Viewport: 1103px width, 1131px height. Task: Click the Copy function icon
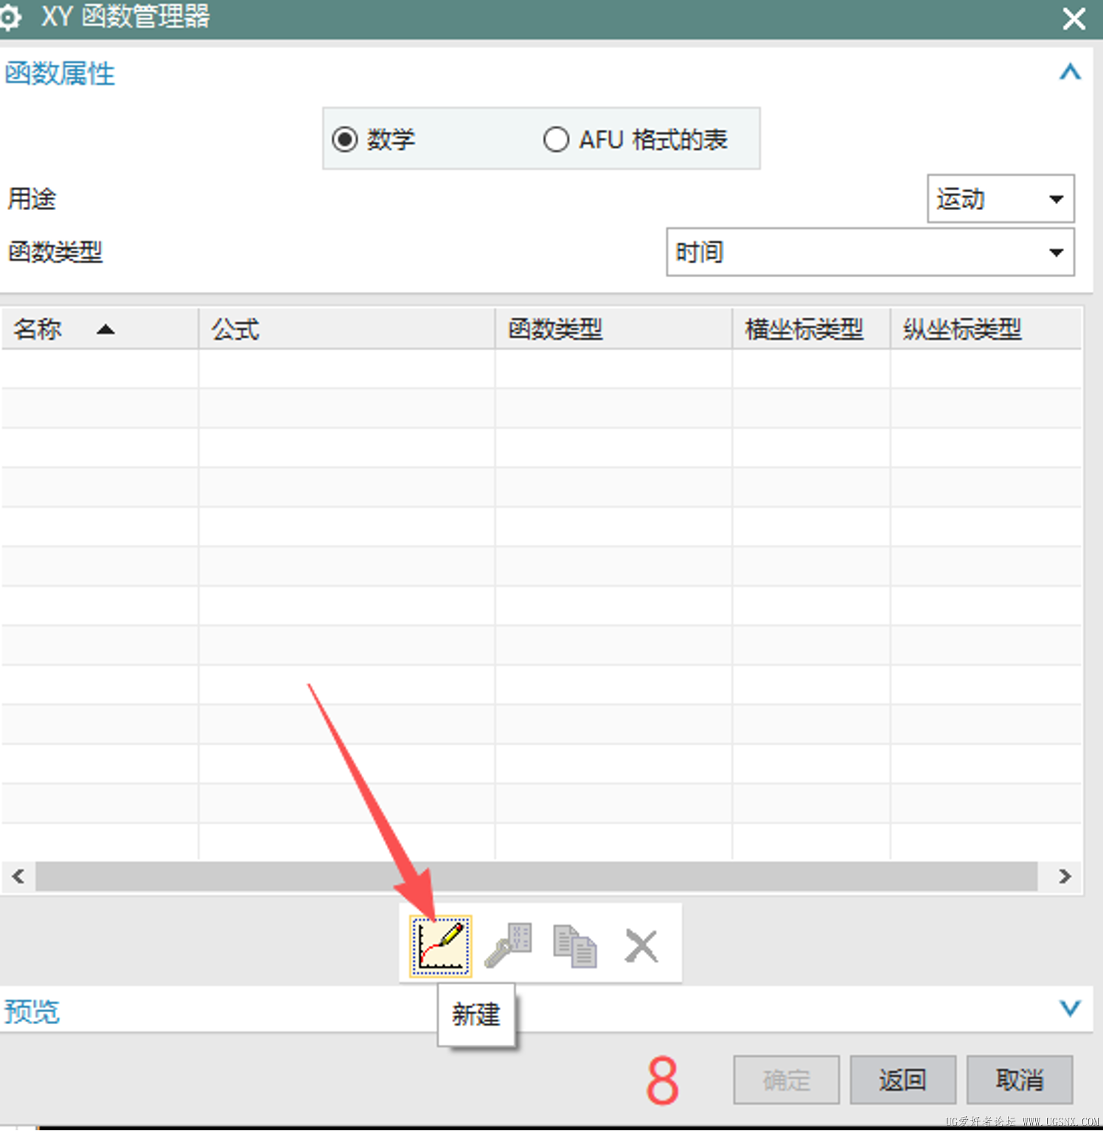point(574,946)
